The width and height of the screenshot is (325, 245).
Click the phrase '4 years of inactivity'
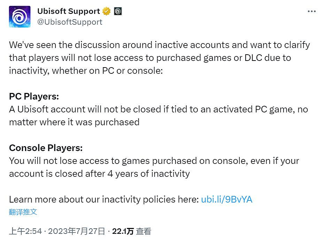(148, 174)
